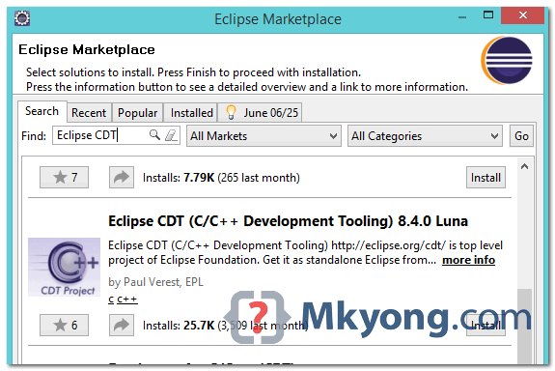Share the entry with 7.79K installs
This screenshot has width=555, height=371.
(x=122, y=177)
